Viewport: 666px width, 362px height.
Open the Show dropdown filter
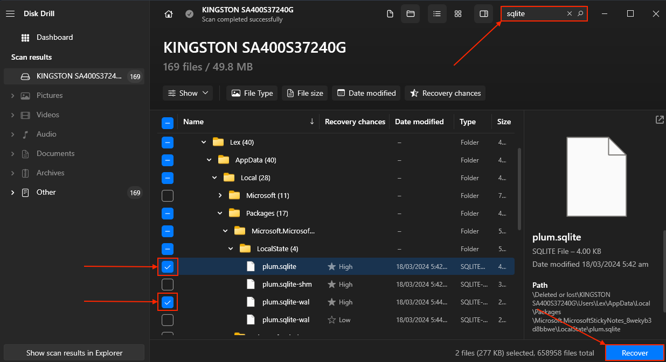click(x=188, y=93)
